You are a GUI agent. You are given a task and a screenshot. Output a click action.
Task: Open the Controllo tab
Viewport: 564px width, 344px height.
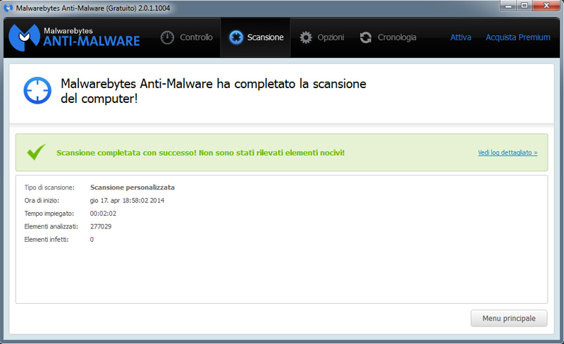tap(187, 37)
